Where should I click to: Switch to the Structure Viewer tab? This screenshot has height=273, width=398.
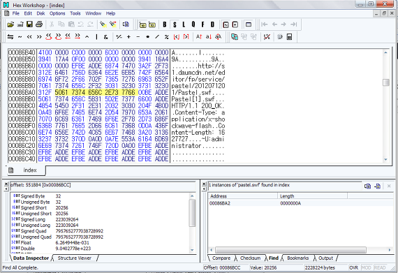point(75,258)
